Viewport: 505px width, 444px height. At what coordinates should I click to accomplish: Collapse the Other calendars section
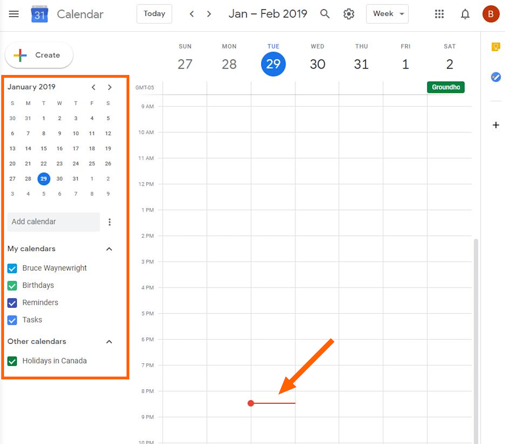[x=109, y=342]
